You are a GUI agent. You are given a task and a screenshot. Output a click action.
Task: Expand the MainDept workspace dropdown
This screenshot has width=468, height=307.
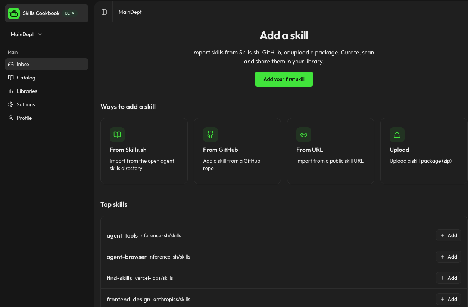(26, 34)
